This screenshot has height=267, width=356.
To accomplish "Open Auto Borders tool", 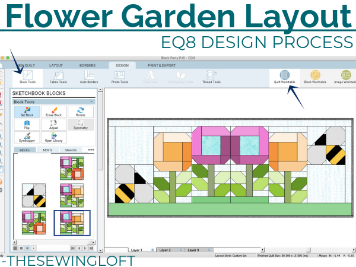I will (89, 77).
